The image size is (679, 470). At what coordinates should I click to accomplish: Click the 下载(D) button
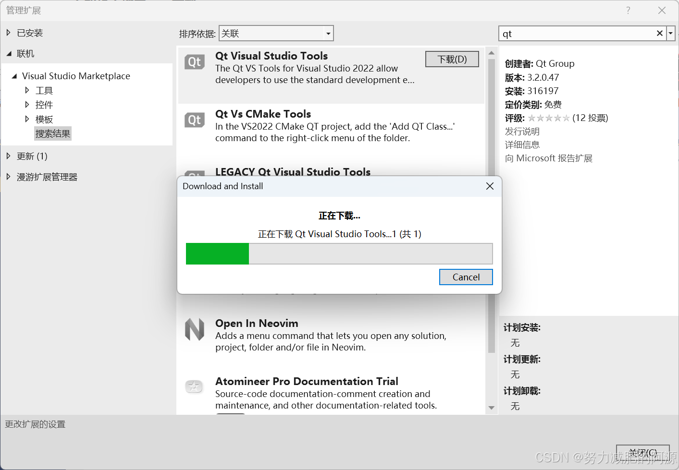click(x=452, y=59)
